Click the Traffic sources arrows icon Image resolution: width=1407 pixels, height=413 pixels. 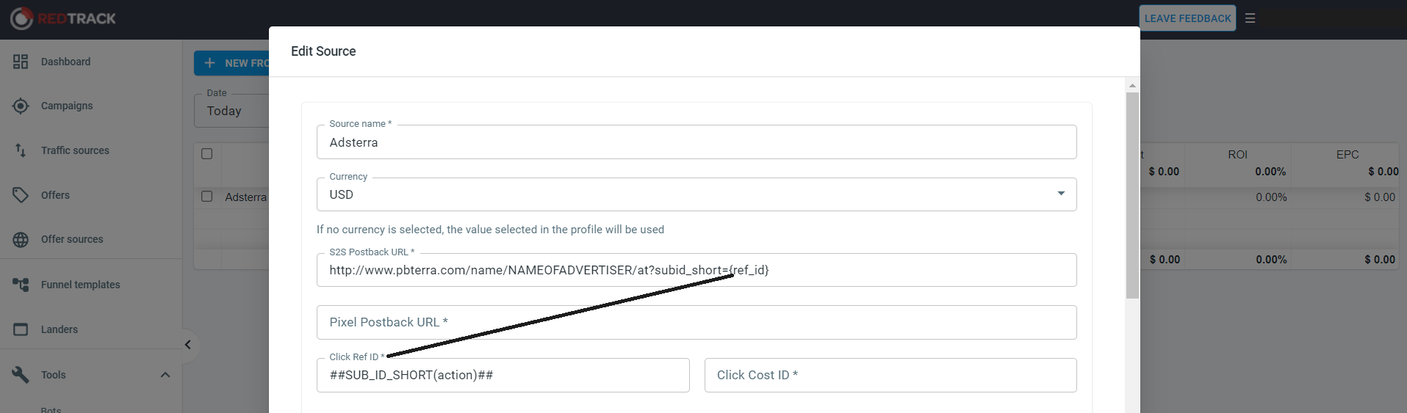click(21, 150)
